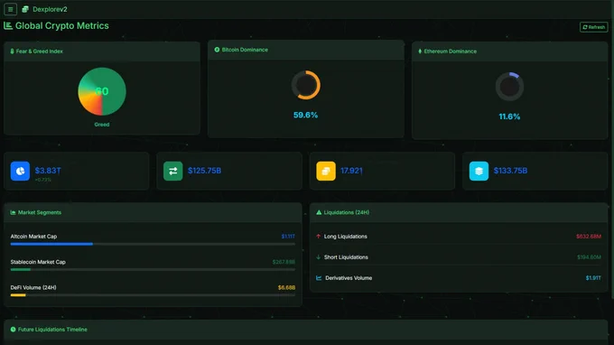Click the Short Liquidations green amount
This screenshot has height=345, width=614.
[x=589, y=257]
